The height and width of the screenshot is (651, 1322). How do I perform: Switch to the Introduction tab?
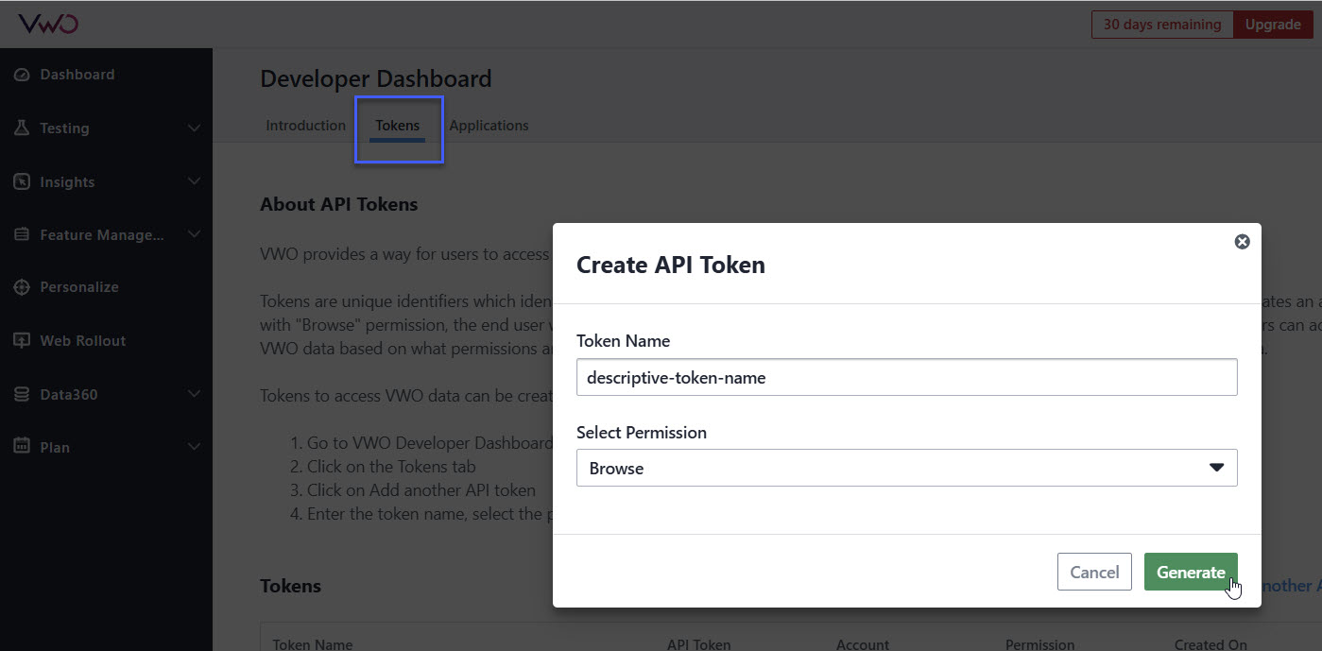click(x=305, y=126)
